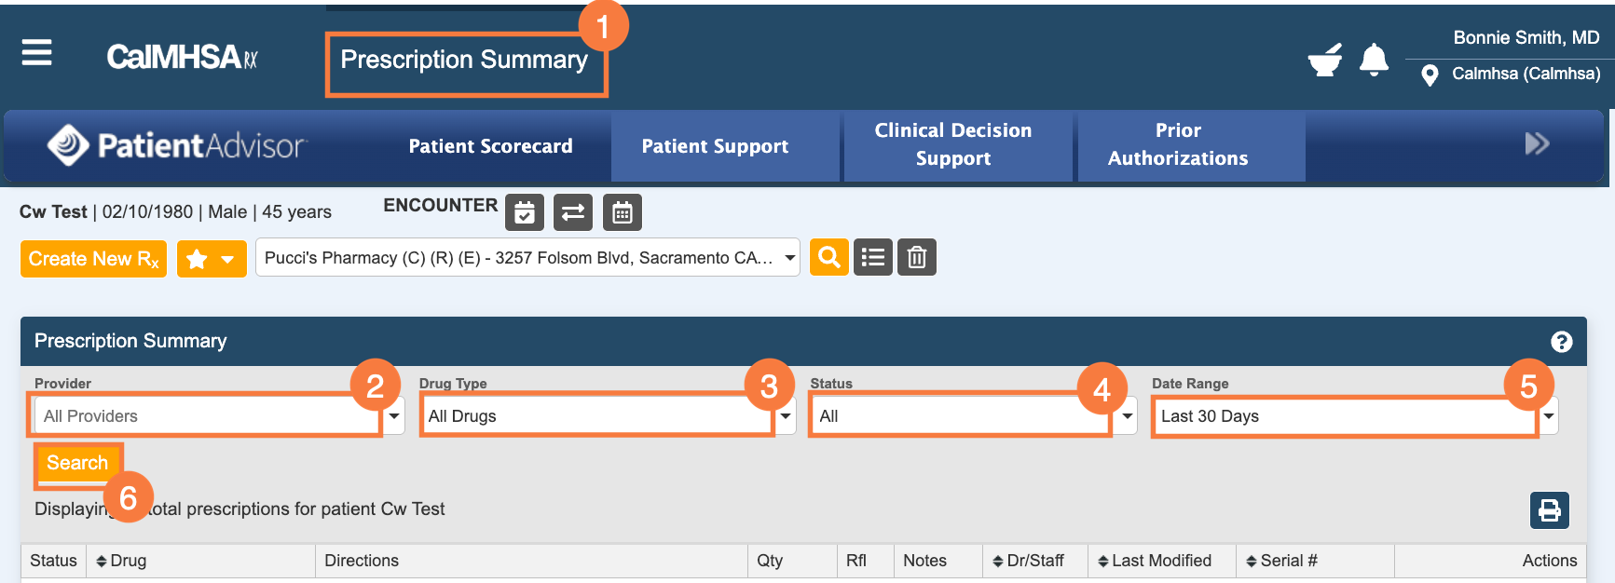Open the notifications bell
Image resolution: width=1615 pixels, height=583 pixels.
[1374, 60]
